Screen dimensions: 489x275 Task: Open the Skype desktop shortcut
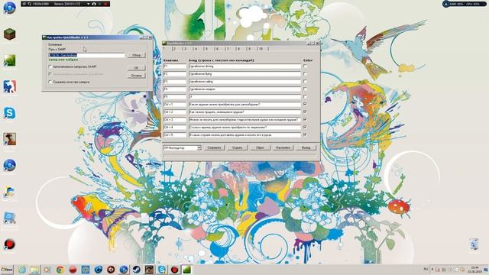point(9,112)
